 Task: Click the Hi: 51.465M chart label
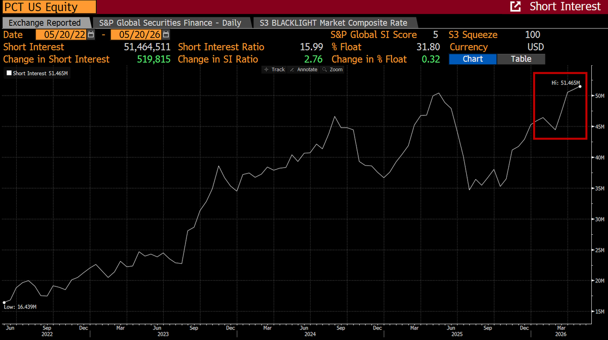click(x=565, y=82)
